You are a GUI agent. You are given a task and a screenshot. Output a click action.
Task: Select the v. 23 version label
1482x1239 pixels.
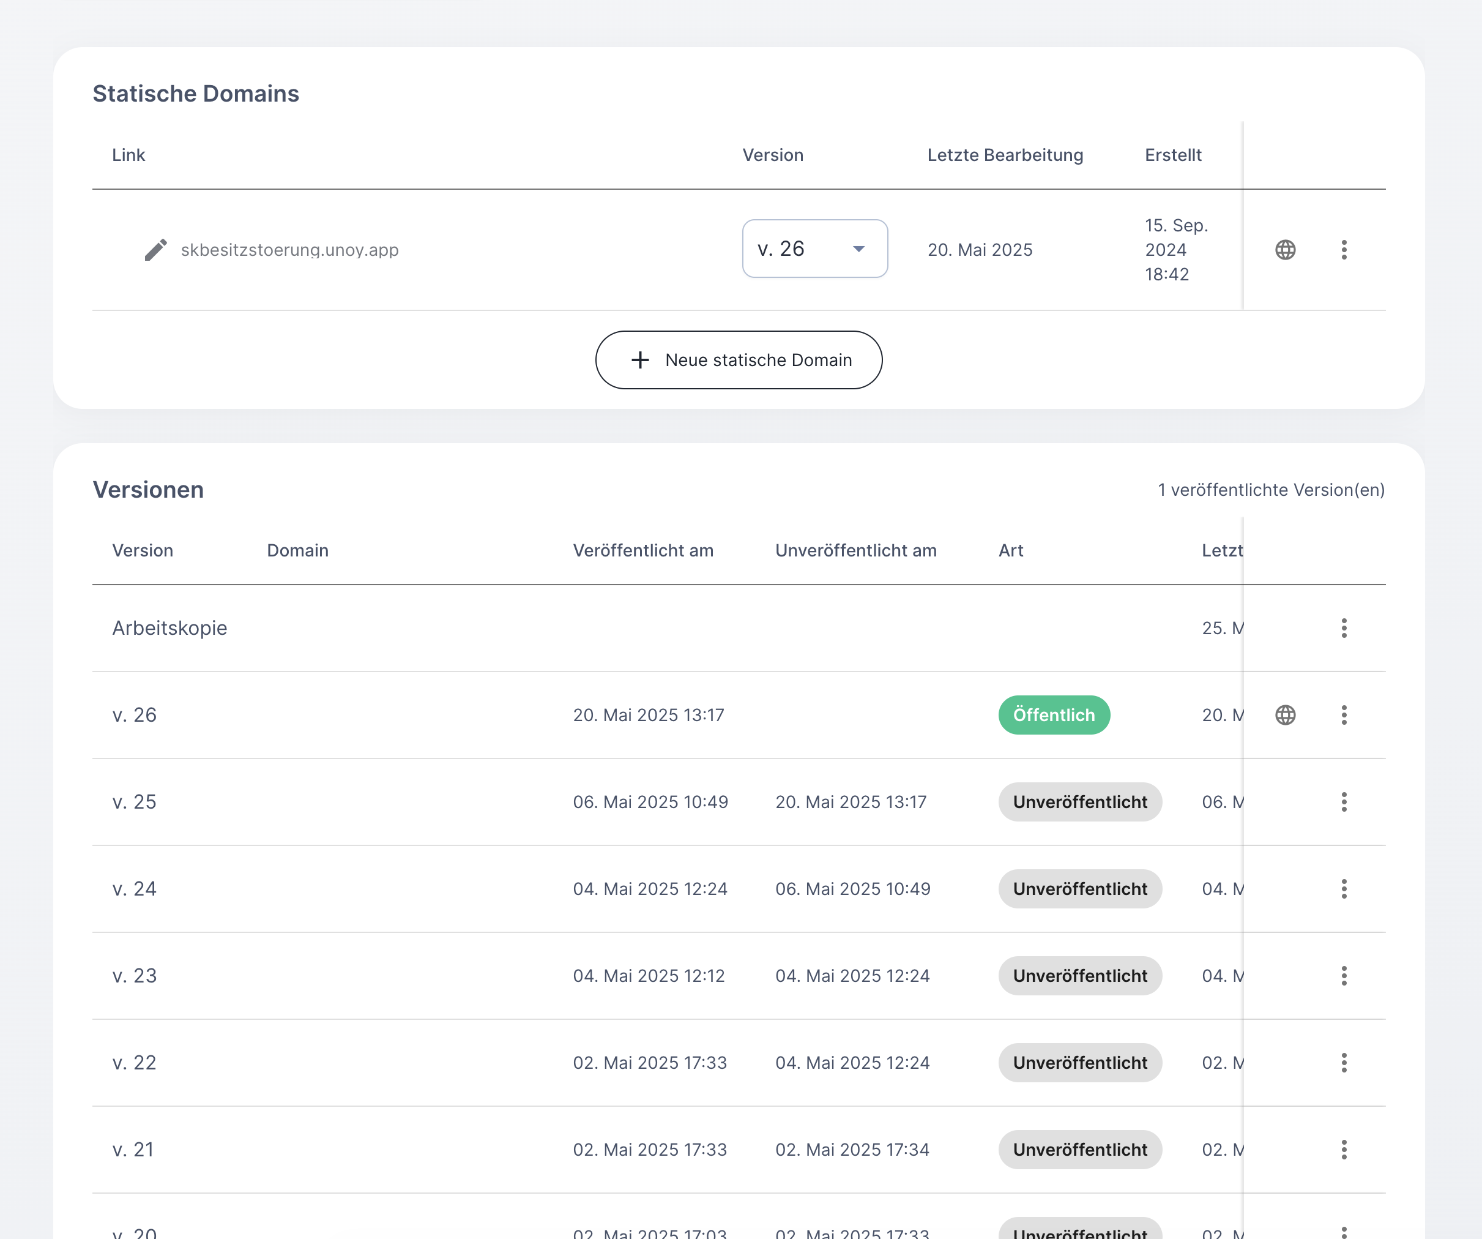click(x=134, y=976)
